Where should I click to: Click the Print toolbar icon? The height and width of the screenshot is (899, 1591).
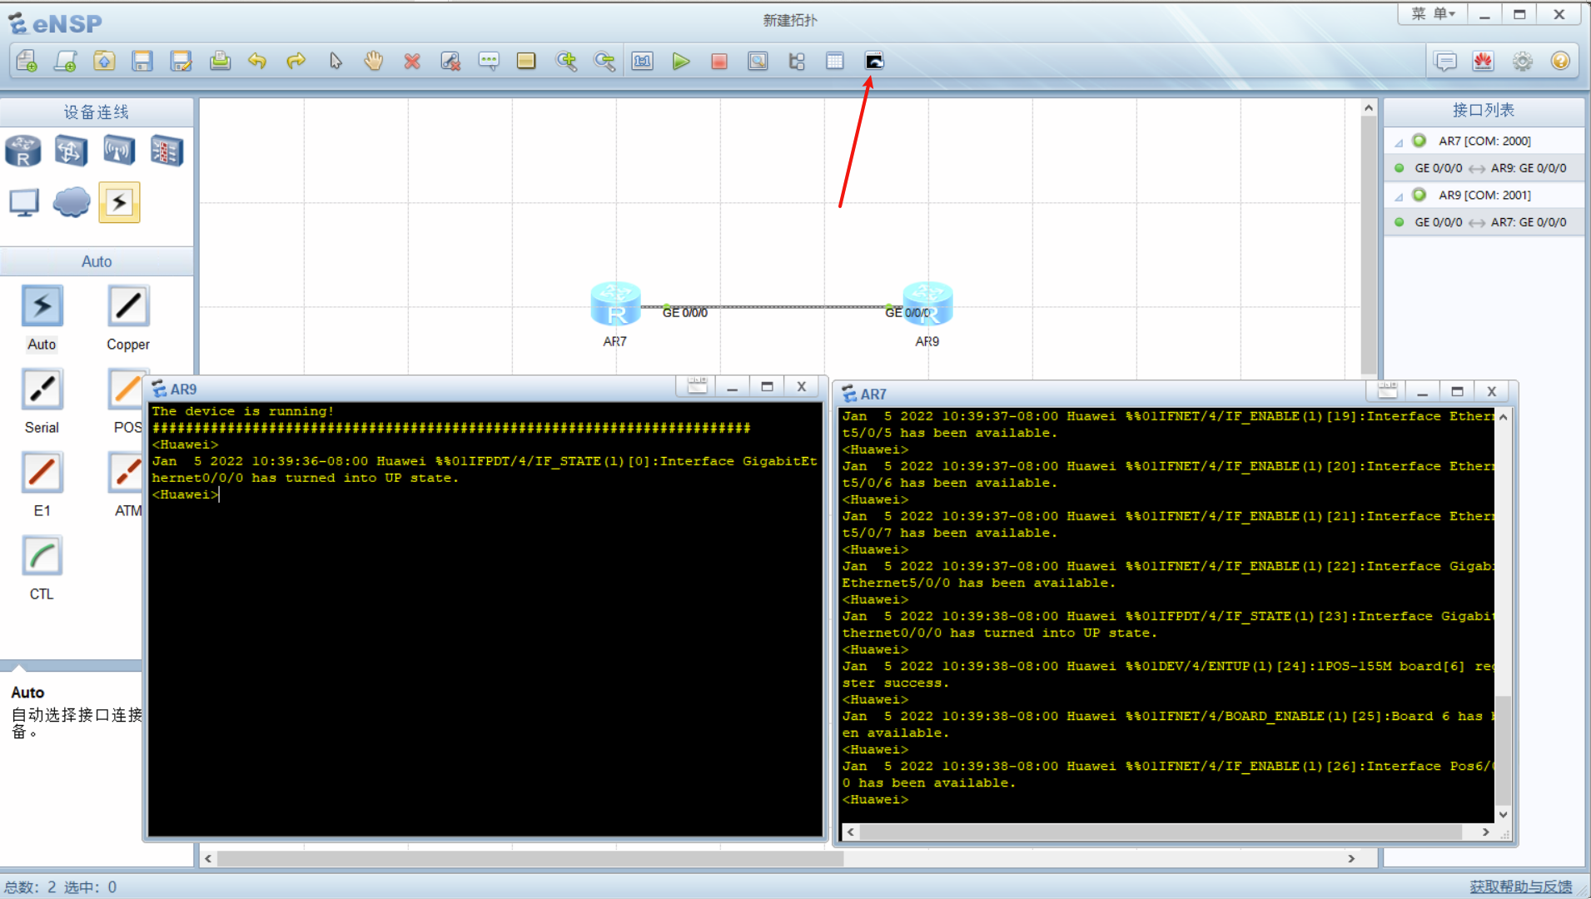(220, 61)
